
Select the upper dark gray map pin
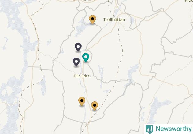coord(78,47)
